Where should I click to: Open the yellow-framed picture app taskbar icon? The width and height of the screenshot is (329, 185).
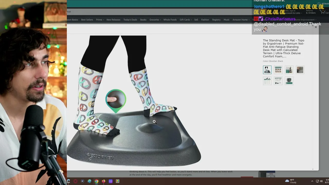pyautogui.click(x=117, y=181)
